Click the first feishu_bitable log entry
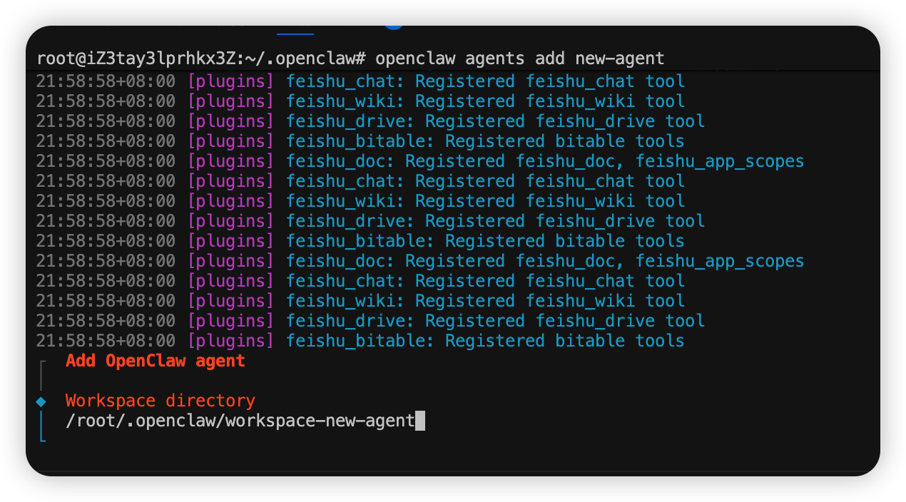 (485, 141)
